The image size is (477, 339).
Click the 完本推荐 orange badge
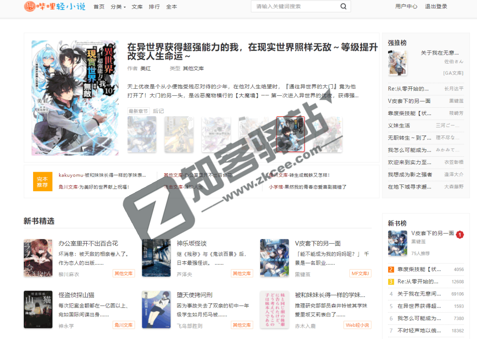pos(42,182)
